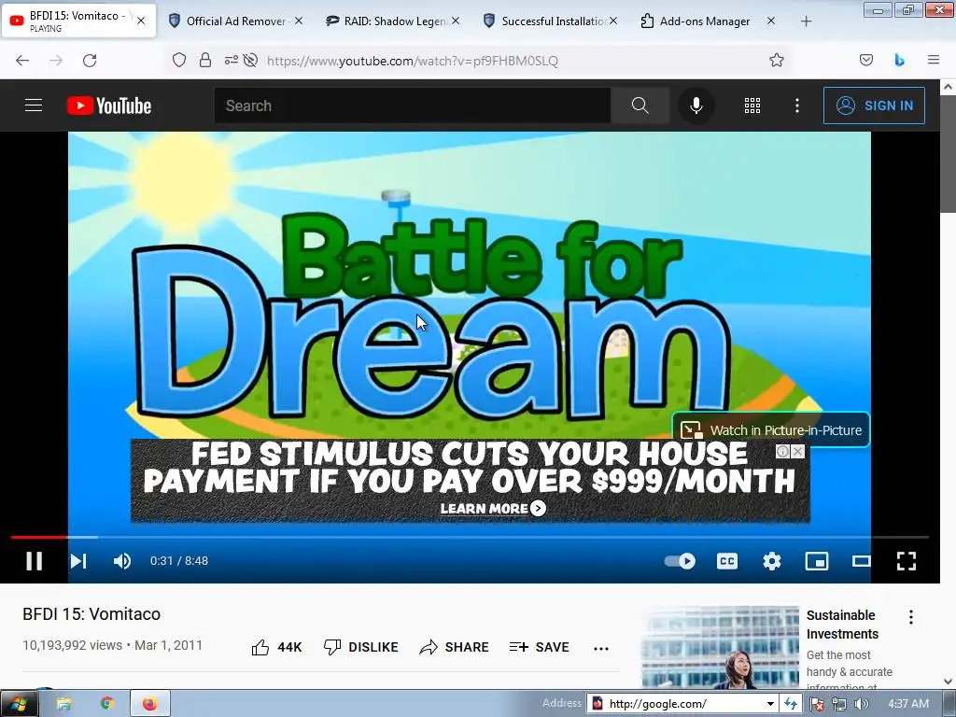Click the Bing toolbar icon
The width and height of the screenshot is (956, 717).
point(899,60)
